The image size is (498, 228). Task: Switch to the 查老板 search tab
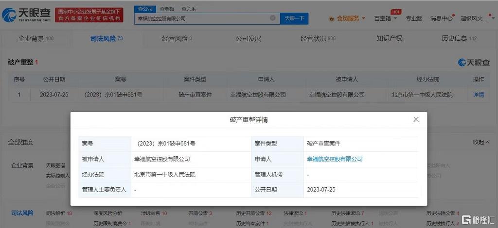(x=167, y=9)
